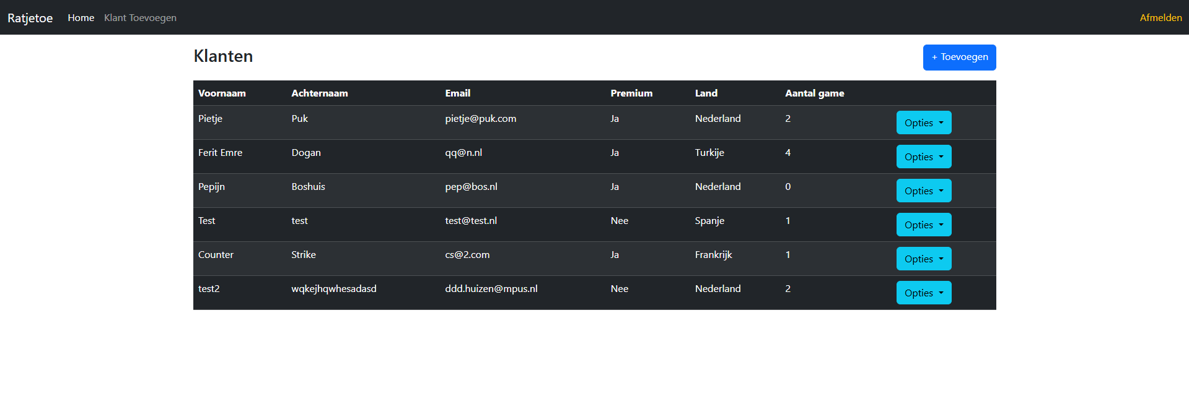The image size is (1189, 404).
Task: Select the ddd.huizen@mpus.nl email cell
Action: coord(491,289)
